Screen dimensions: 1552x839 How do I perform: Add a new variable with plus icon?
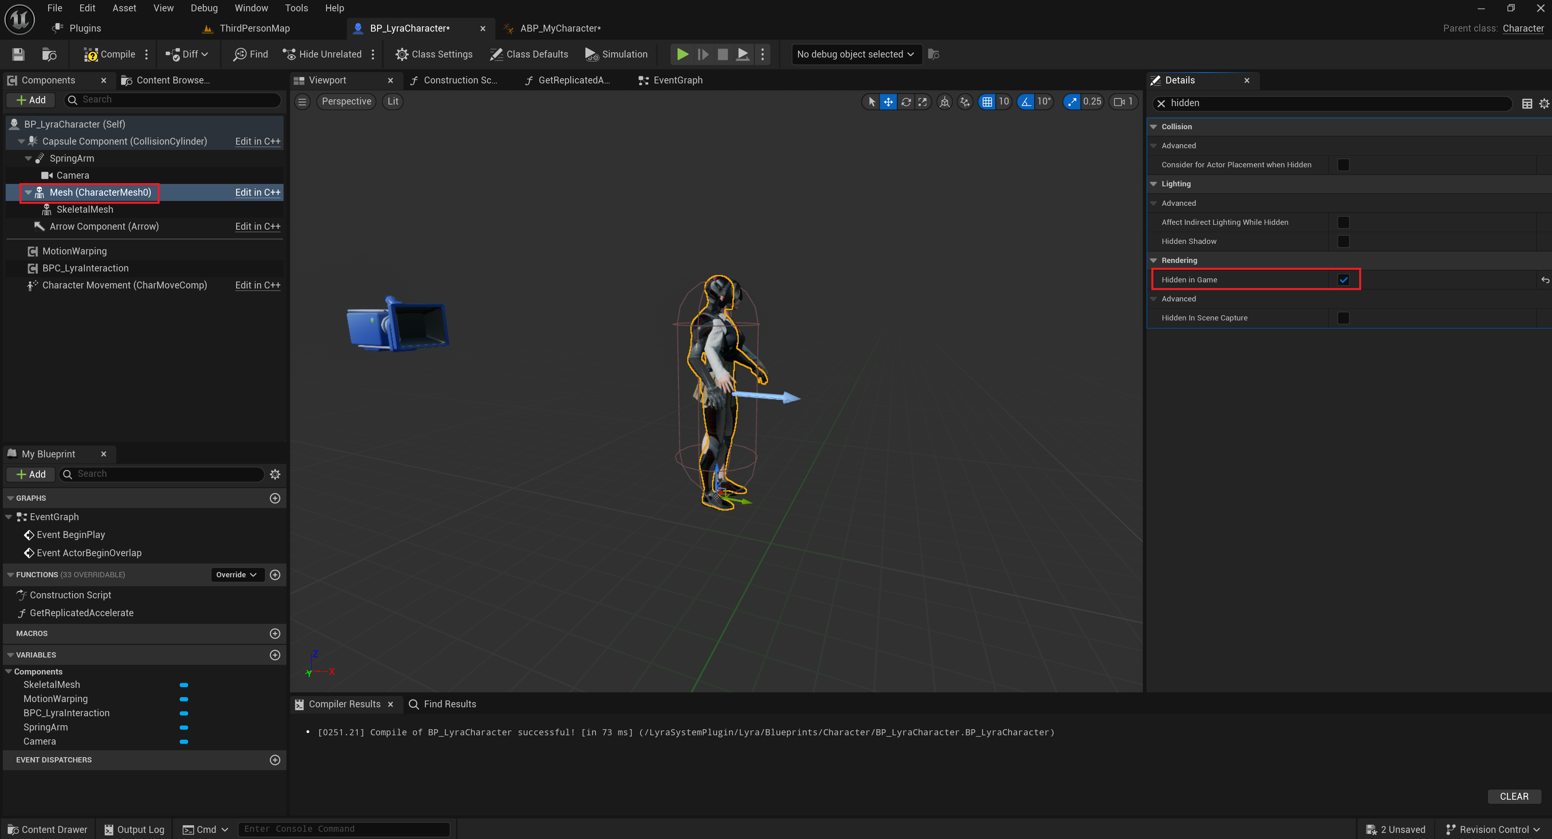(x=275, y=655)
